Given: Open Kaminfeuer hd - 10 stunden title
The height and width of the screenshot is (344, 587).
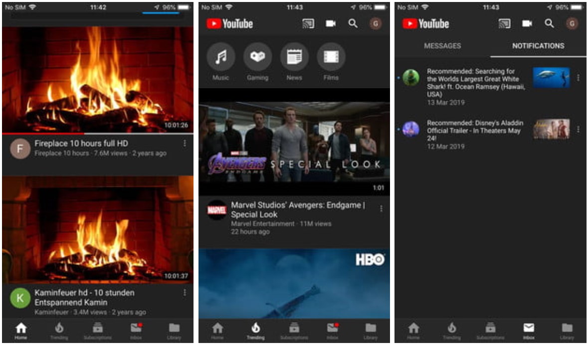Looking at the screenshot, I should (x=84, y=297).
